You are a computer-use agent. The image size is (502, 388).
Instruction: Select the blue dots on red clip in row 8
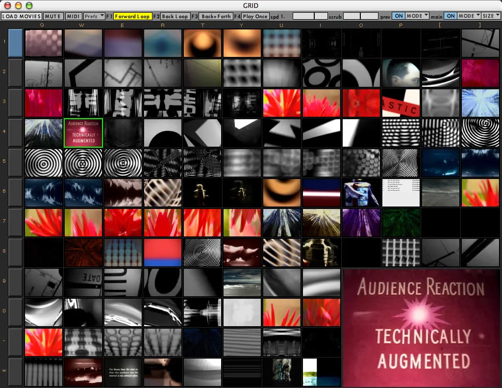[123, 252]
